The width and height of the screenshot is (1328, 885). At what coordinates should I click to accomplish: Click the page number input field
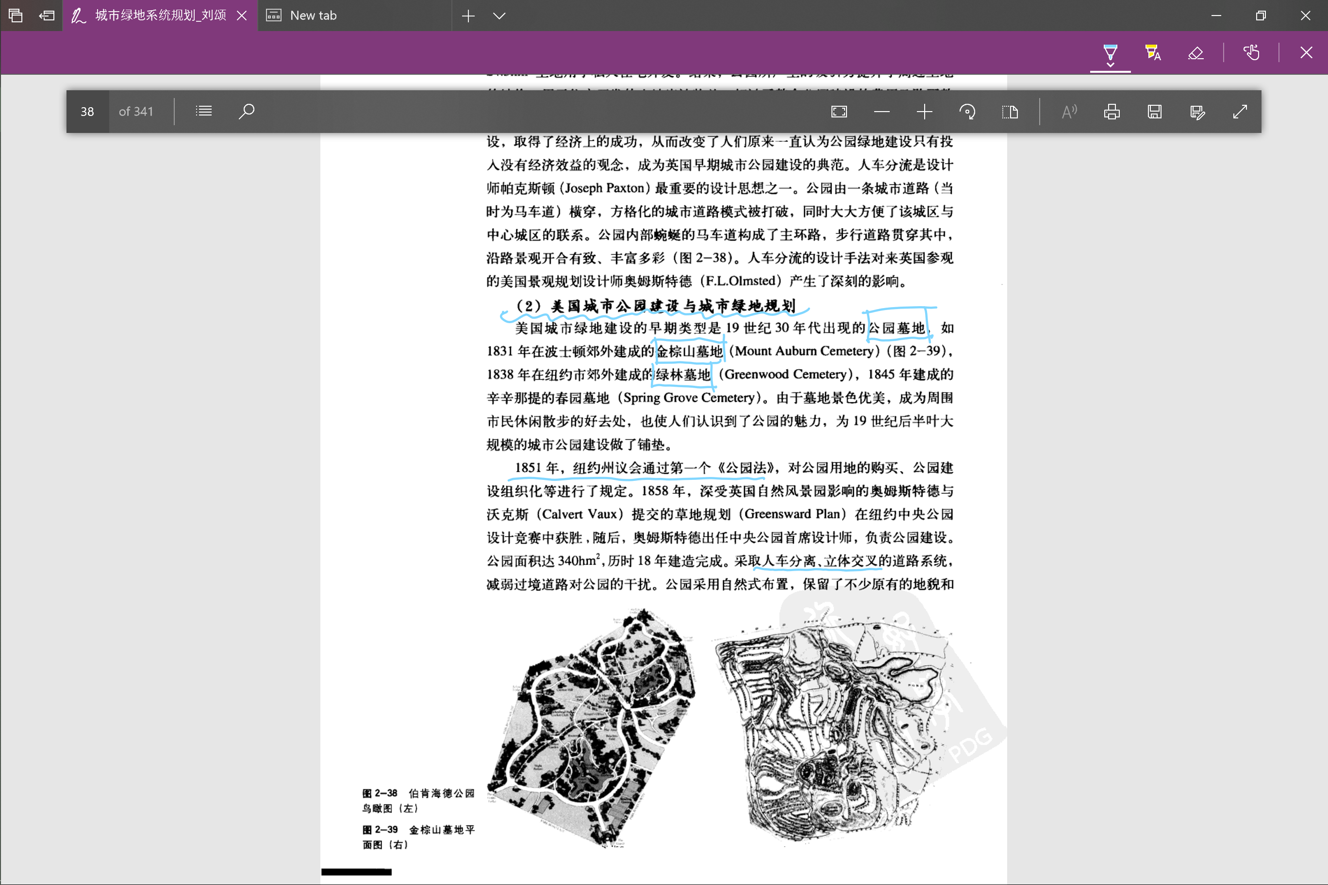[87, 111]
